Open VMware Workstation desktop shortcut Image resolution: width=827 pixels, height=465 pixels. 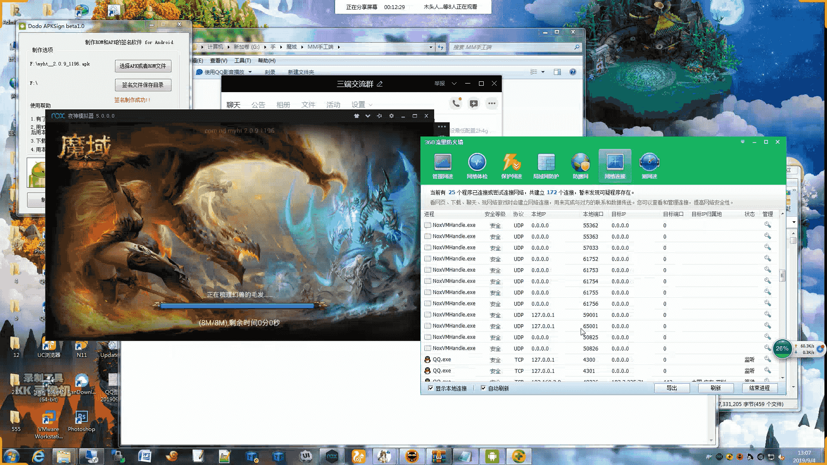[49, 425]
